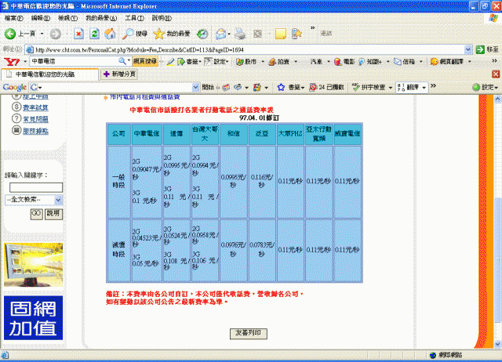This screenshot has height=362, width=502.
Task: Click the yellow note icon in toolbar
Action: point(281,34)
